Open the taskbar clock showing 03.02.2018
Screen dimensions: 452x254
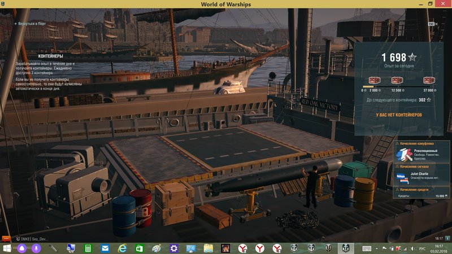tap(438, 248)
